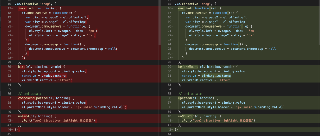
Task: Click 'unbind' in the left pane
Action: pyautogui.click(x=24, y=116)
